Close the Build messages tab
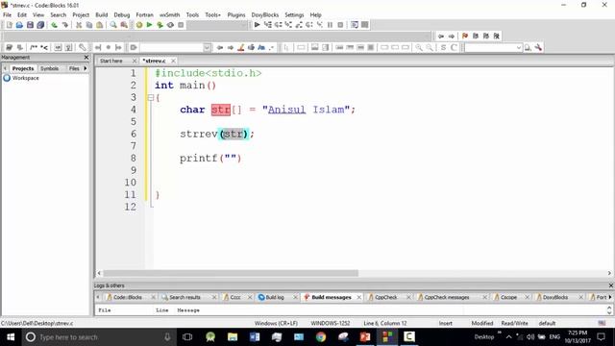 (358, 297)
